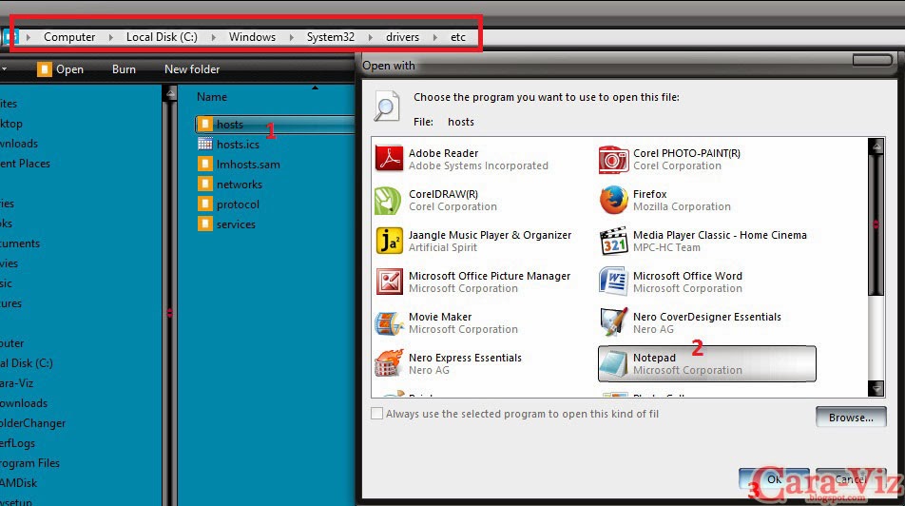Image resolution: width=905 pixels, height=506 pixels.
Task: Select Local Disk (C:) in navigation pane
Action: 27,363
